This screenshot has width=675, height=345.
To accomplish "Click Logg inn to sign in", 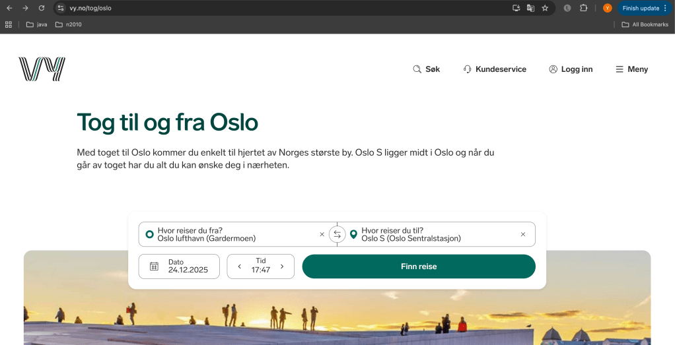I will 571,69.
